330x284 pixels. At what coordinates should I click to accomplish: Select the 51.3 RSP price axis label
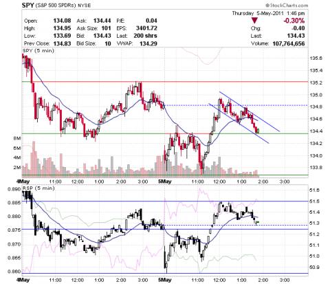[x=314, y=223]
